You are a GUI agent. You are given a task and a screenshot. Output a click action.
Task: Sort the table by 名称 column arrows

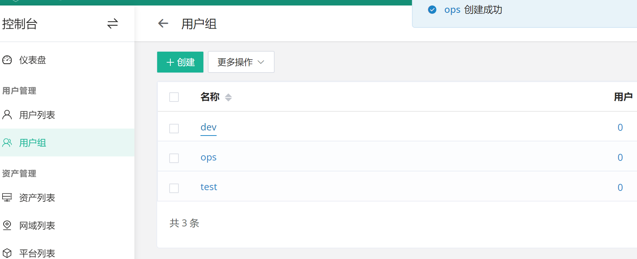pos(228,97)
